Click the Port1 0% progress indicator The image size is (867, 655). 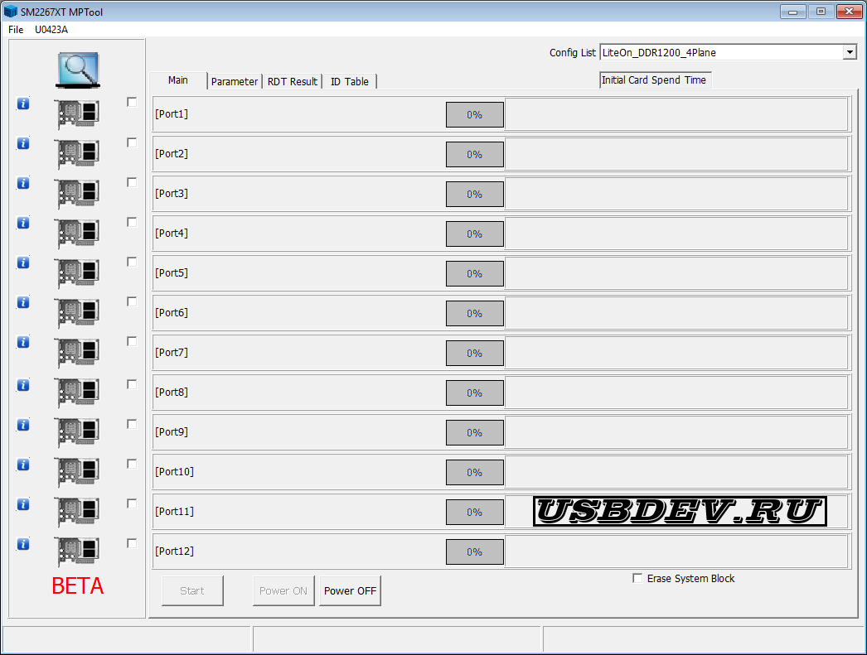475,114
